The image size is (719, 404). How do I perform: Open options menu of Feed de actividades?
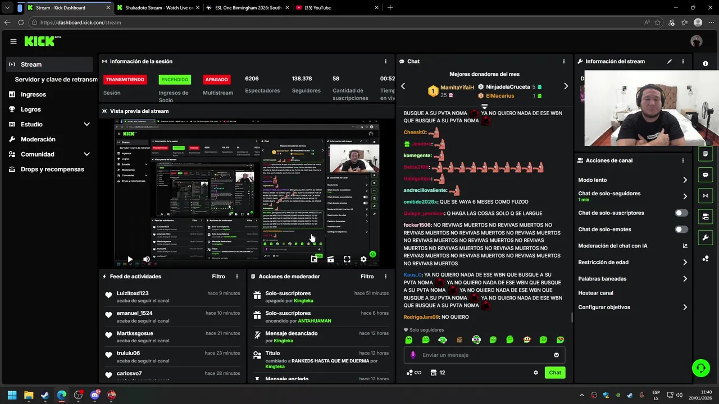pyautogui.click(x=237, y=277)
